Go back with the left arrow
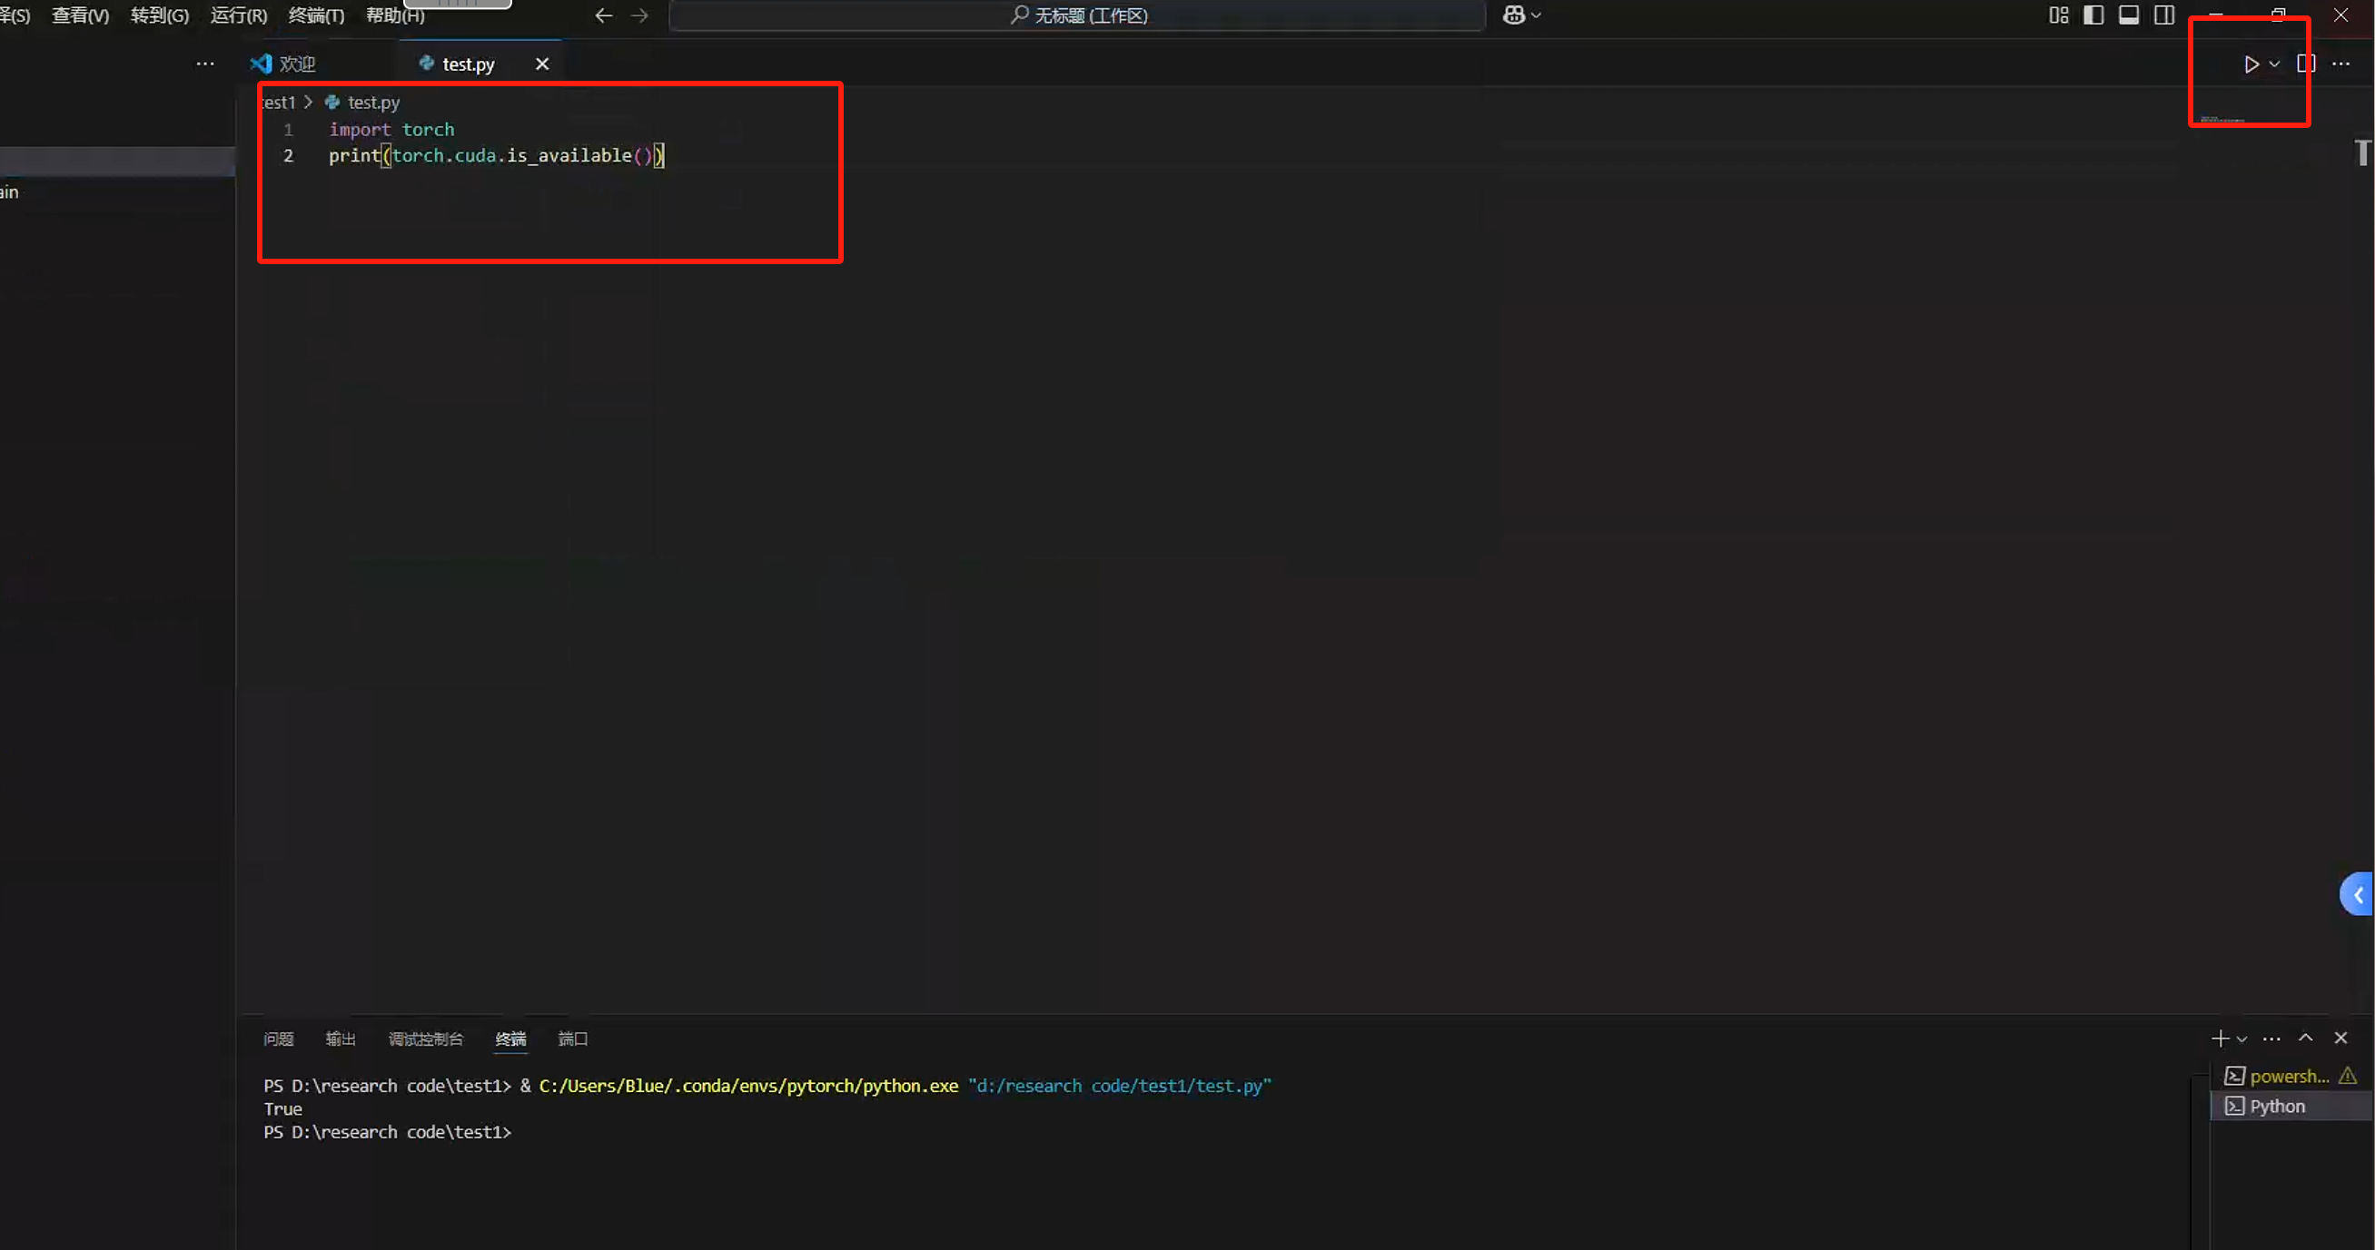Viewport: 2375px width, 1250px height. coord(604,15)
